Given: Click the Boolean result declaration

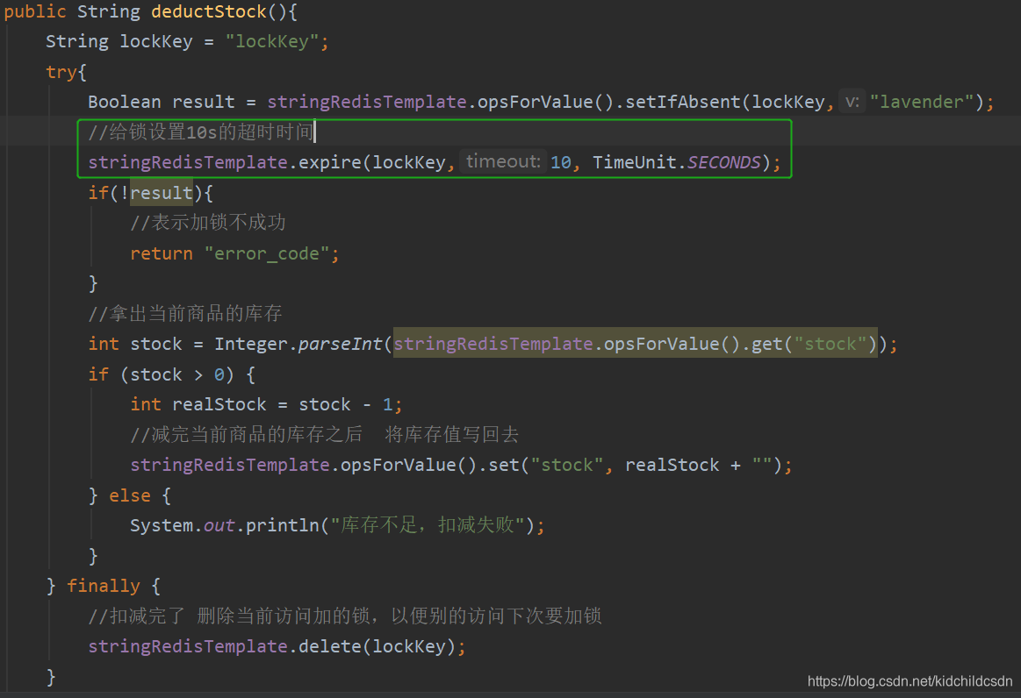Looking at the screenshot, I should coord(162,102).
